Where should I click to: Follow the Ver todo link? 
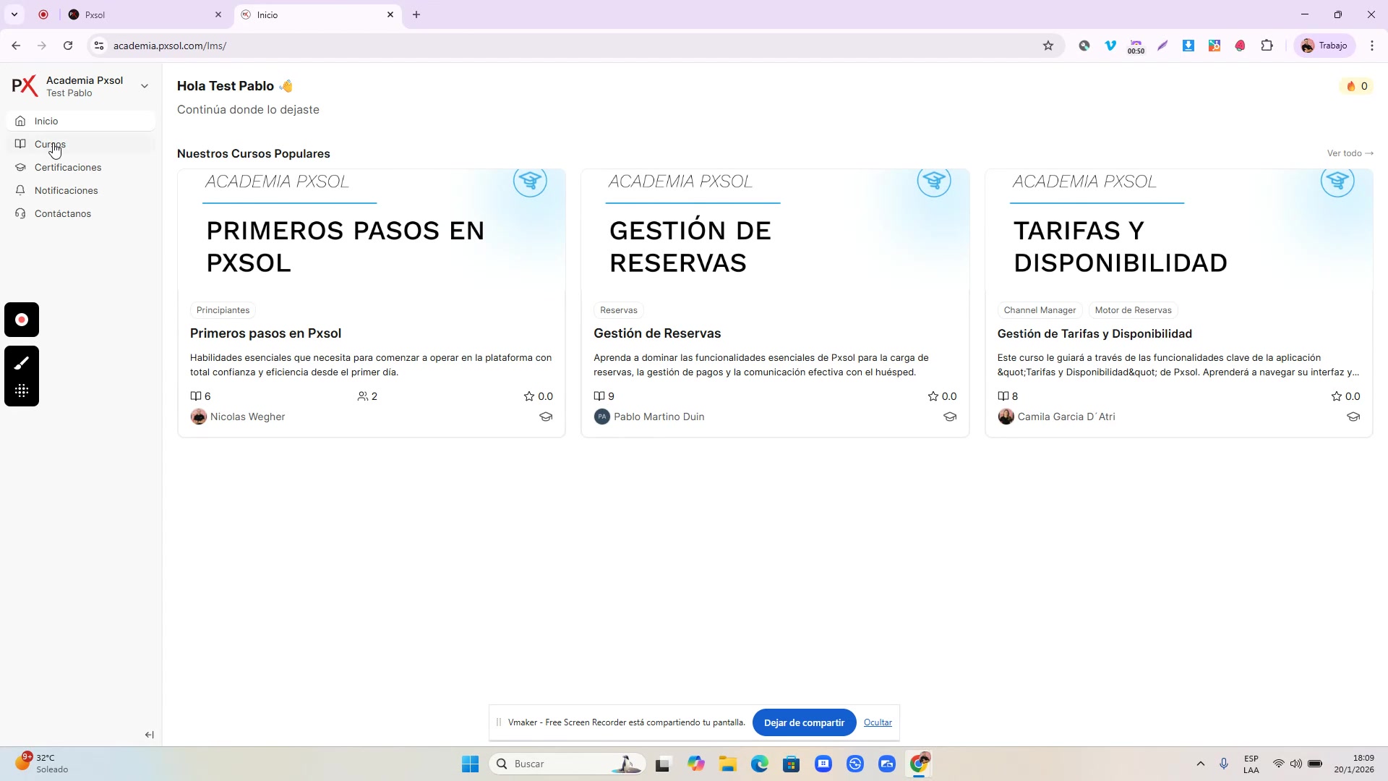(x=1350, y=153)
